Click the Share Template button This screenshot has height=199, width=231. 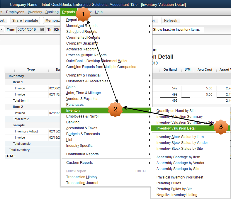point(25,21)
